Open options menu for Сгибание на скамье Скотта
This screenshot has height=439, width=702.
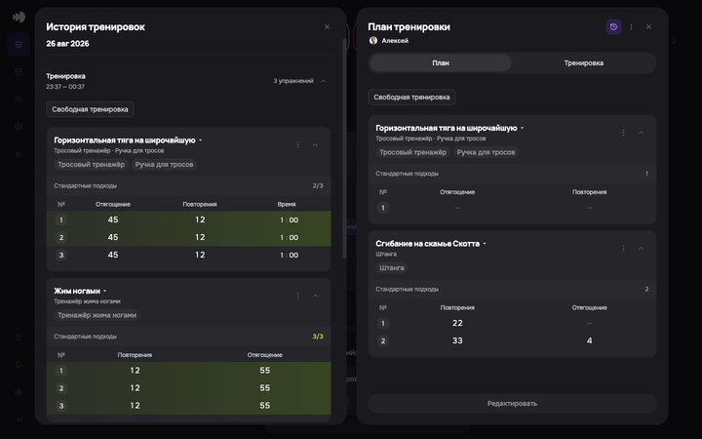coord(623,248)
